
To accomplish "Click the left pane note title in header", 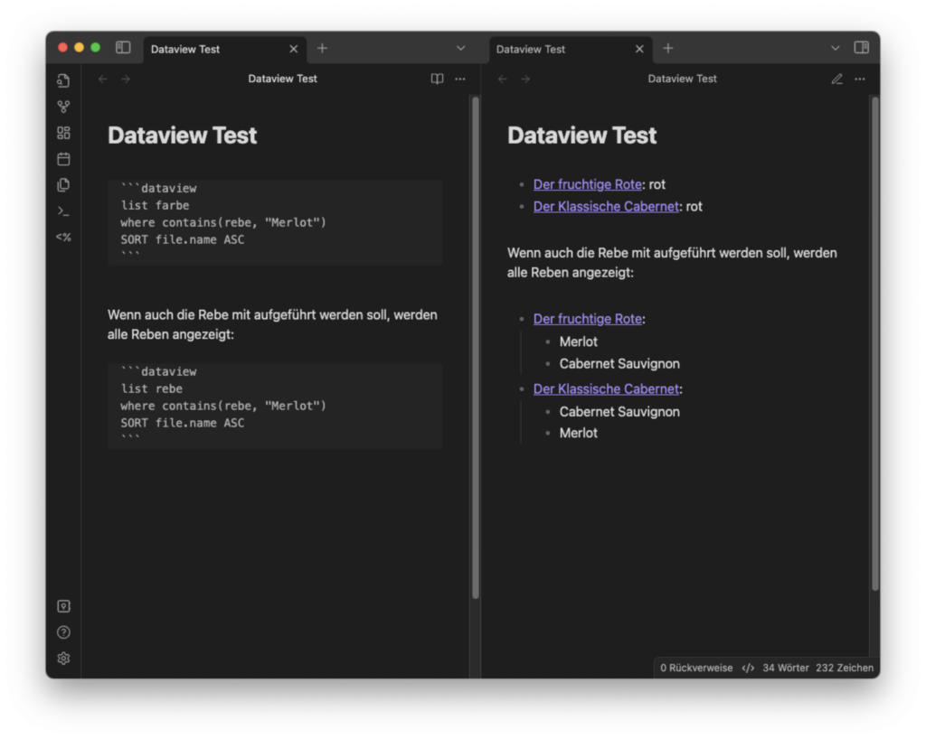I will pyautogui.click(x=282, y=79).
